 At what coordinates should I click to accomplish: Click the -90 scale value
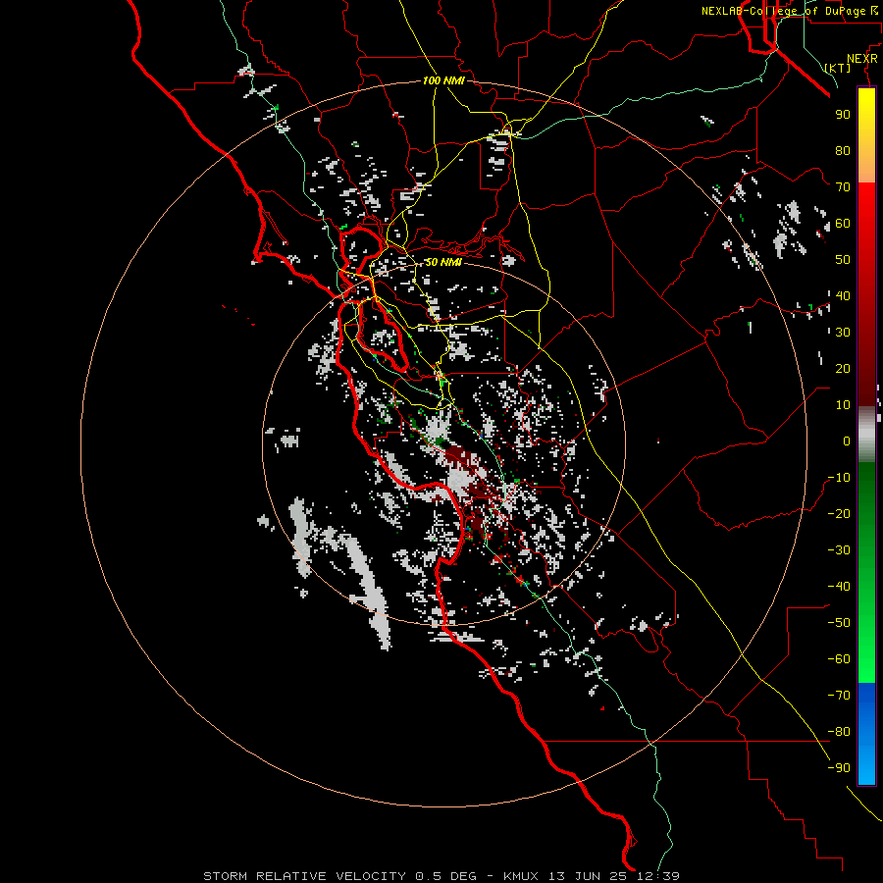pyautogui.click(x=839, y=768)
